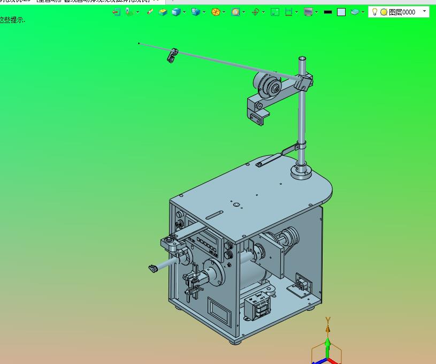Click the black line color swatch
Screen dimensions: 436x364
point(328,12)
